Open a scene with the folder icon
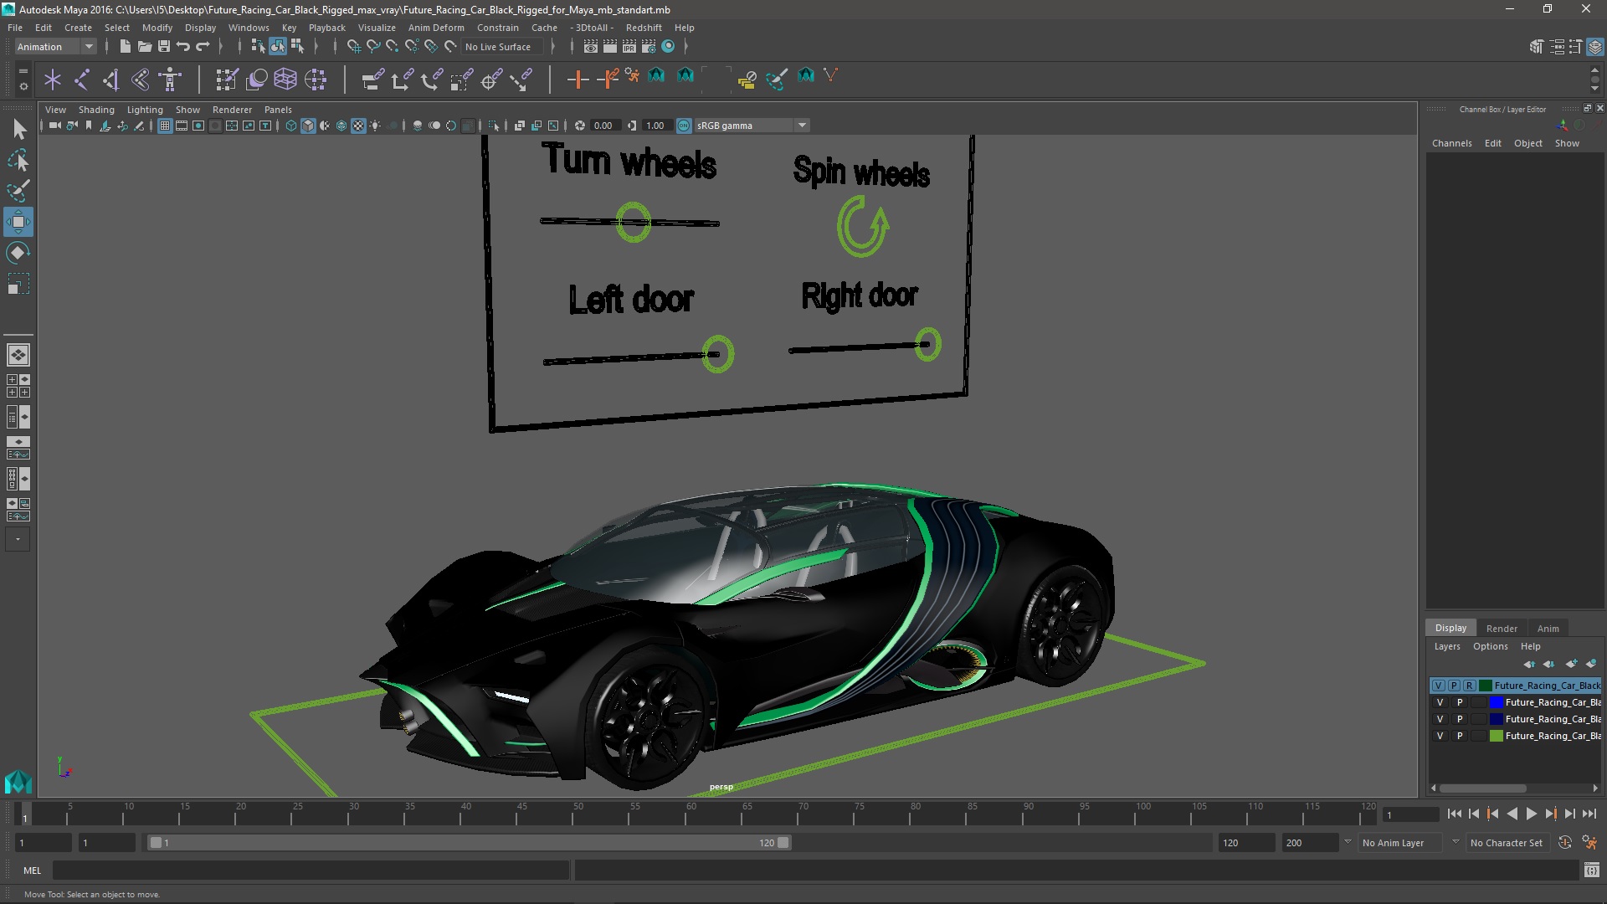Viewport: 1607px width, 904px height. click(144, 47)
